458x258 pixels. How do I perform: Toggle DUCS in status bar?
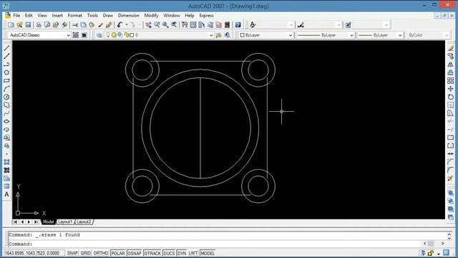(169, 253)
